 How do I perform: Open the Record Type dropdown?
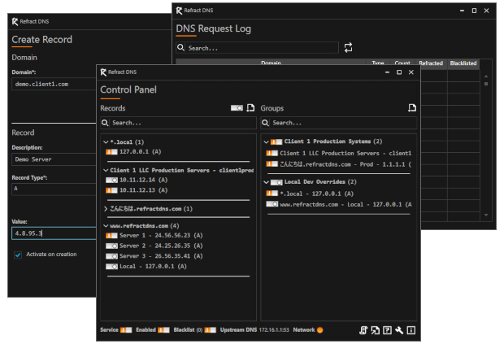point(54,189)
